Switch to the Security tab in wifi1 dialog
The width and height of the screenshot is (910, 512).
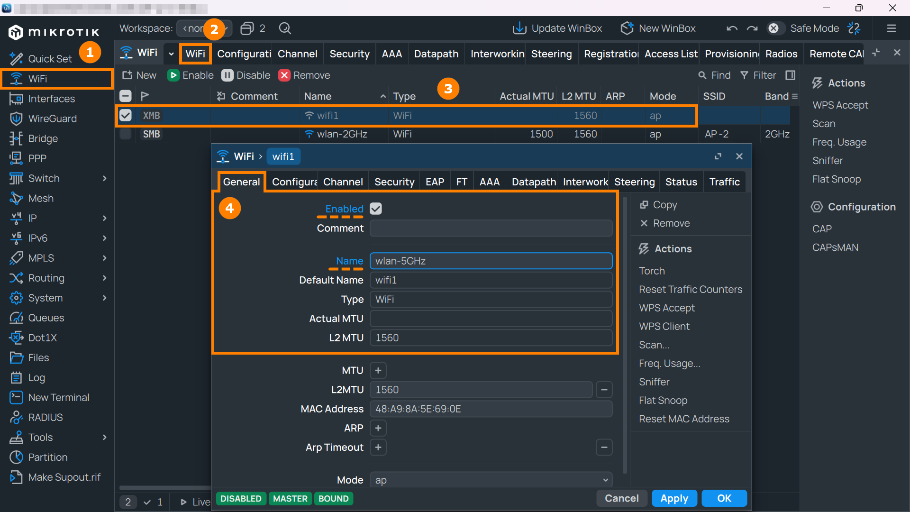pos(394,182)
